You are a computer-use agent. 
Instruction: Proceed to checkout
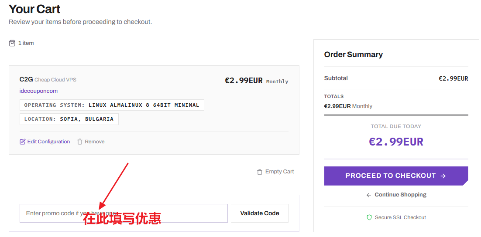pyautogui.click(x=396, y=176)
